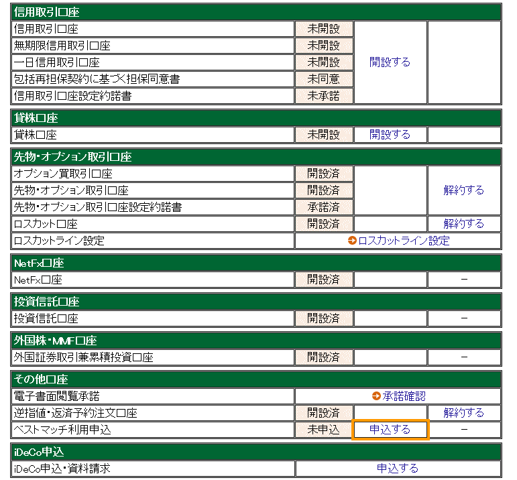Select the 未申込 status for ベストマッチ
The width and height of the screenshot is (517, 480).
[x=324, y=429]
